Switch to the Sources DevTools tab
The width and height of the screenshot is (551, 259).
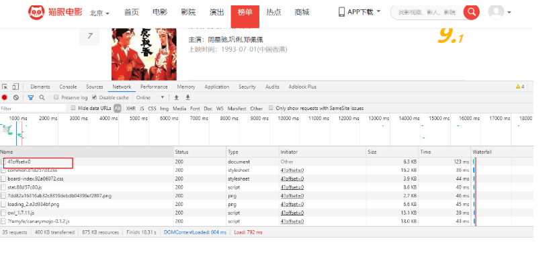(x=95, y=87)
